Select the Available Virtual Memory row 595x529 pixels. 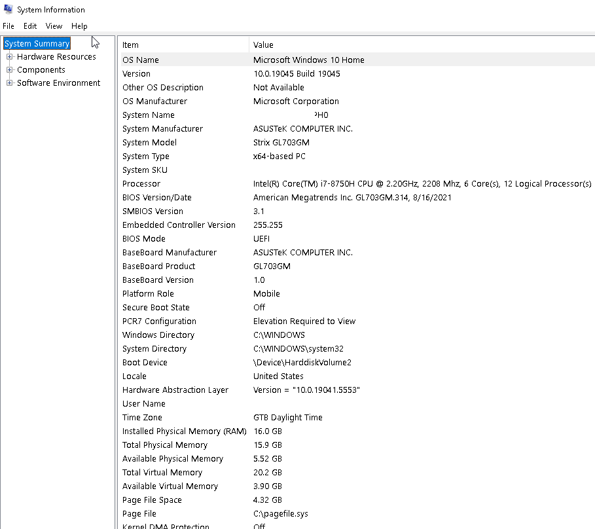pyautogui.click(x=358, y=486)
